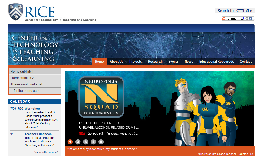
Task: Open the Workshop calendar event link
Action: (x=32, y=109)
